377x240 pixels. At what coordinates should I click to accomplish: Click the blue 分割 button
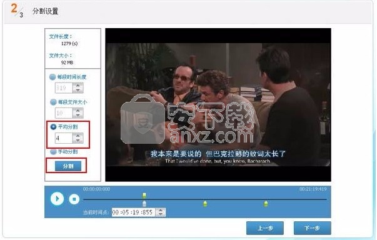click(68, 166)
